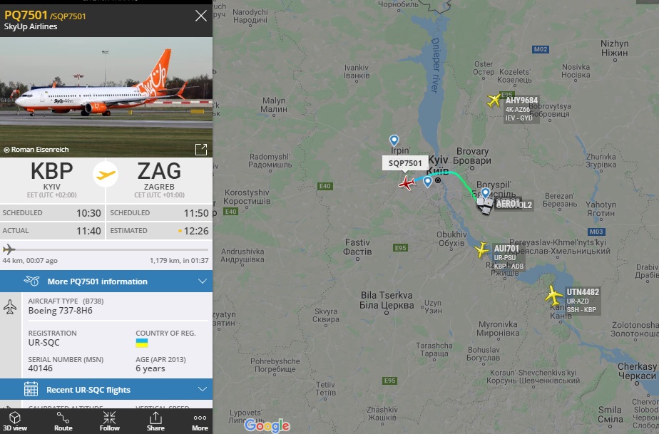
Task: Click the PQ7501 flight number heading
Action: coord(26,15)
